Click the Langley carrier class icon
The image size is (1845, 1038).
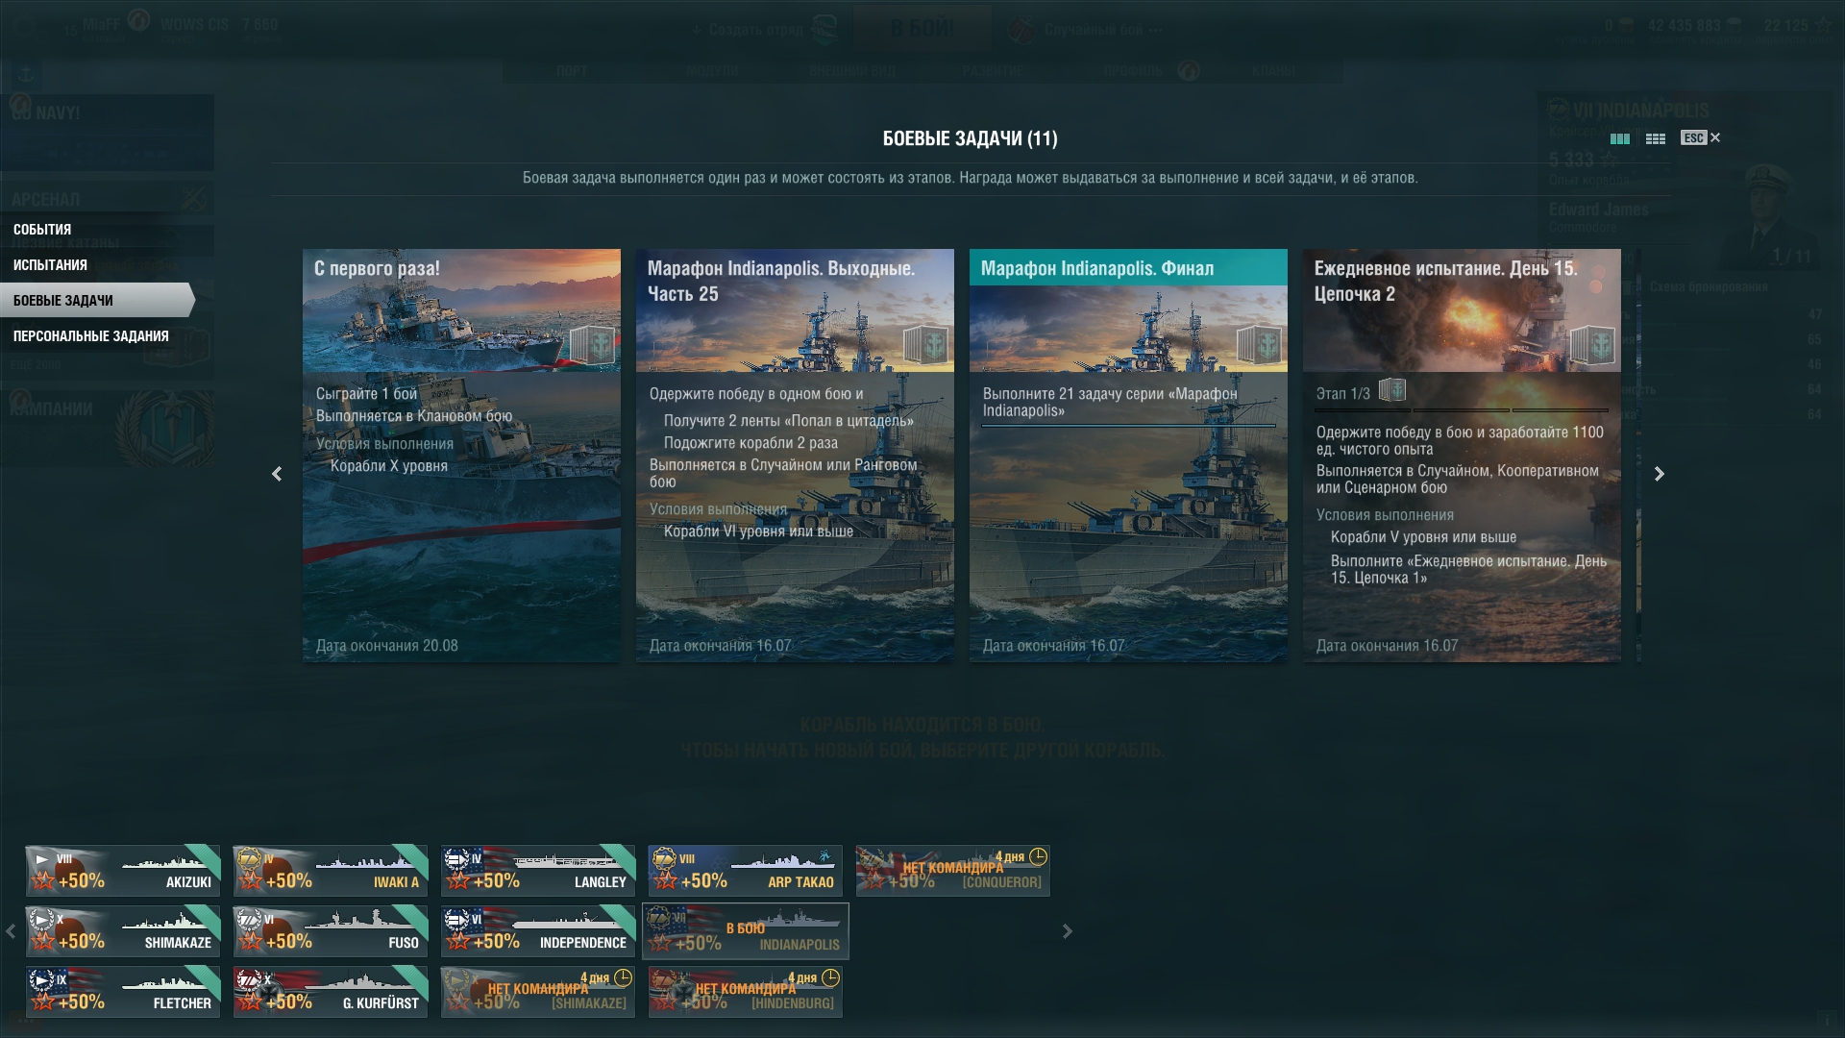[x=456, y=858]
